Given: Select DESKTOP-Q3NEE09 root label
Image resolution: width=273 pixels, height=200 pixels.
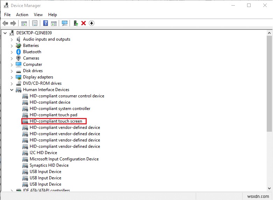Looking at the screenshot, I should [34, 33].
